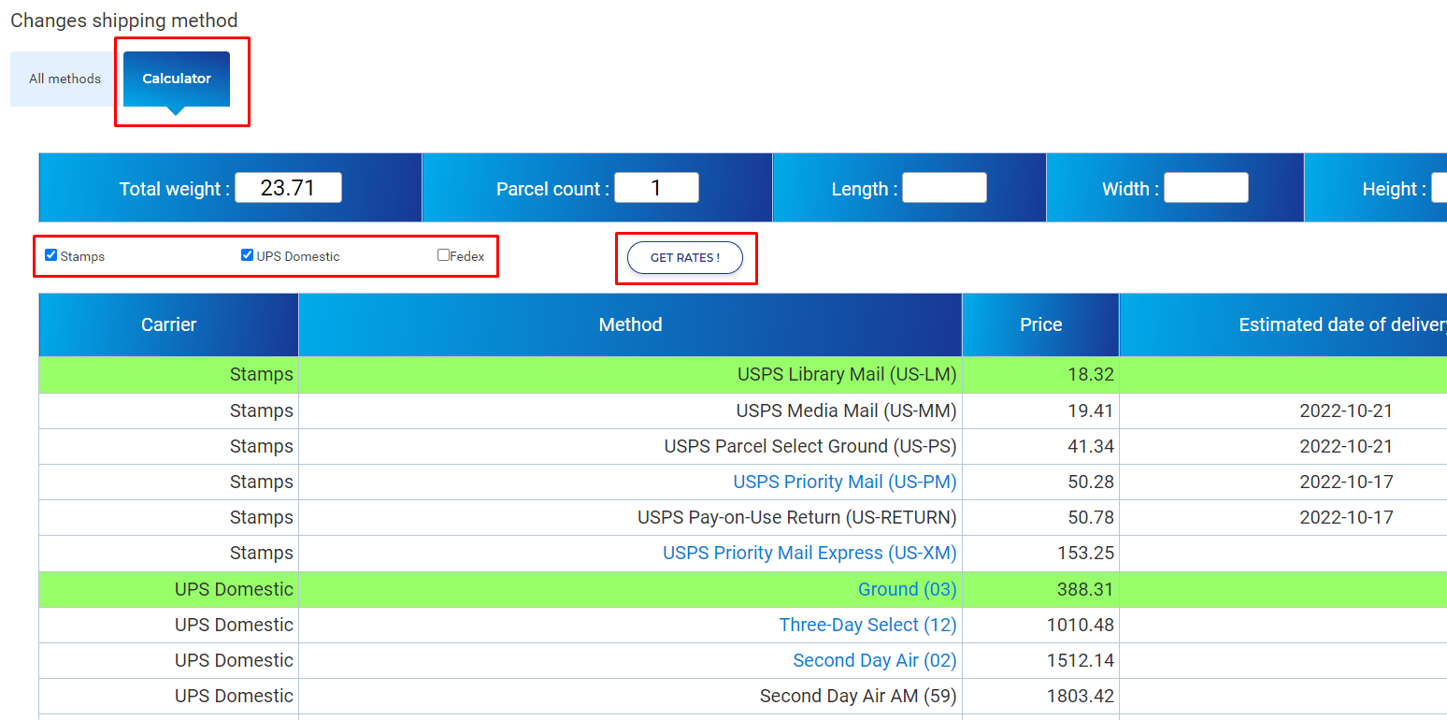Screen dimensions: 1447x720
Task: Open USPS Priority Mail Express (US-XM) link
Action: tap(809, 553)
